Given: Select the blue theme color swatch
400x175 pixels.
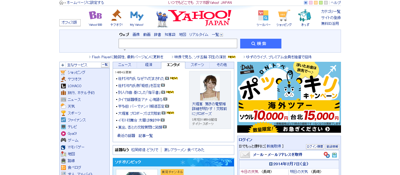Looking at the screenshot, I should point(306,3).
